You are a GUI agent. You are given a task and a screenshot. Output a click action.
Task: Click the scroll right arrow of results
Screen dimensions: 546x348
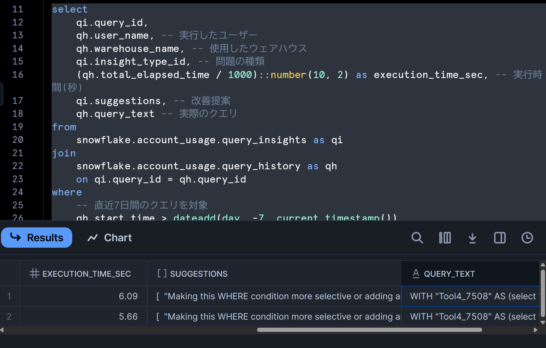[536, 330]
